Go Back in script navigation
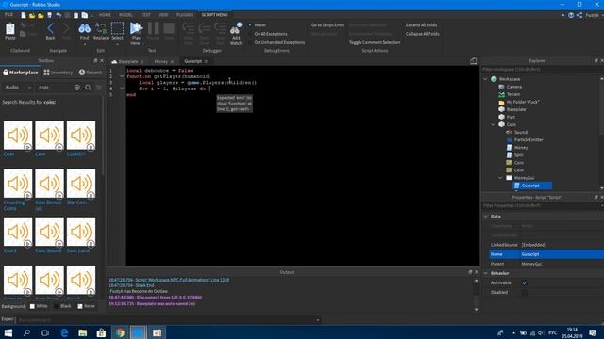This screenshot has height=339, width=604. tap(50, 28)
